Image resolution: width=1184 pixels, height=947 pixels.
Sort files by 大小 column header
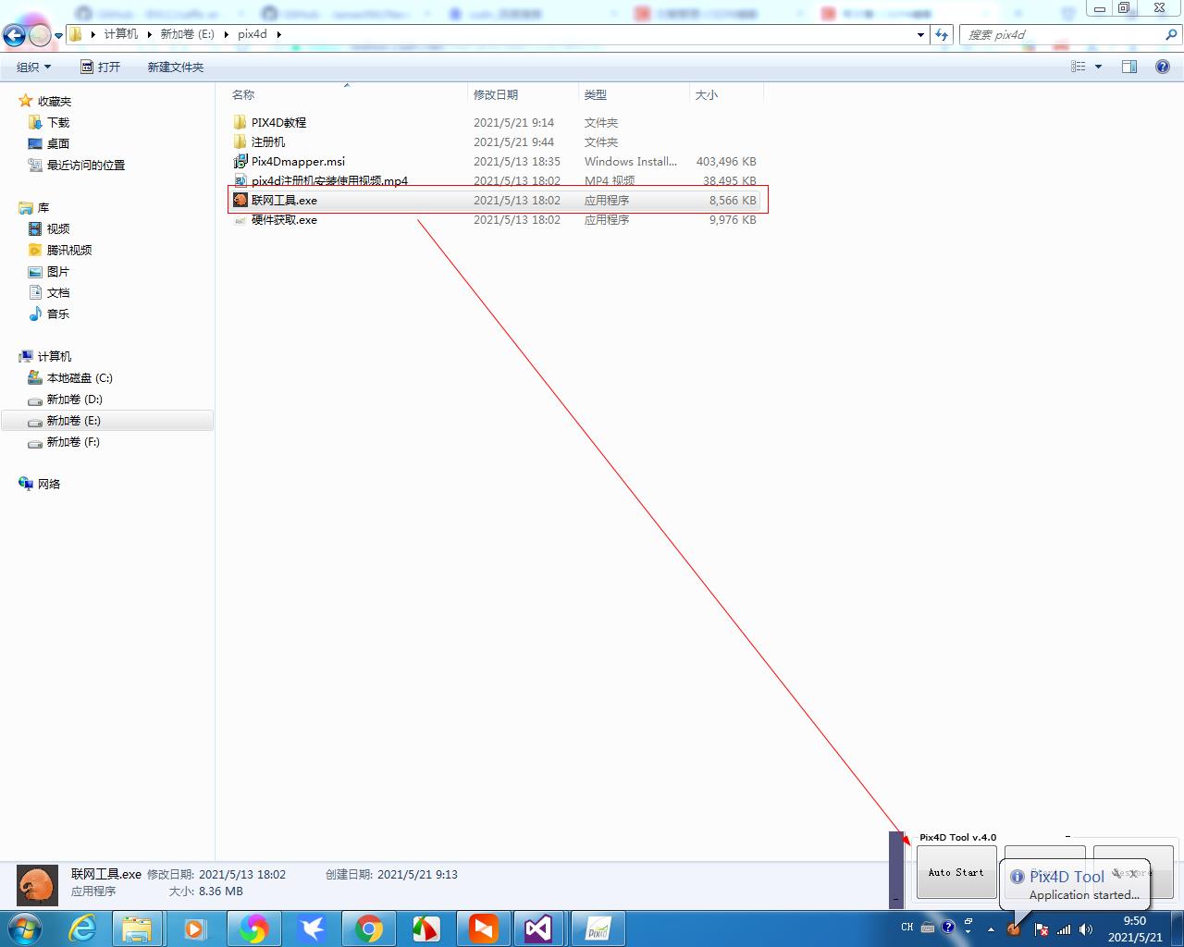point(707,94)
